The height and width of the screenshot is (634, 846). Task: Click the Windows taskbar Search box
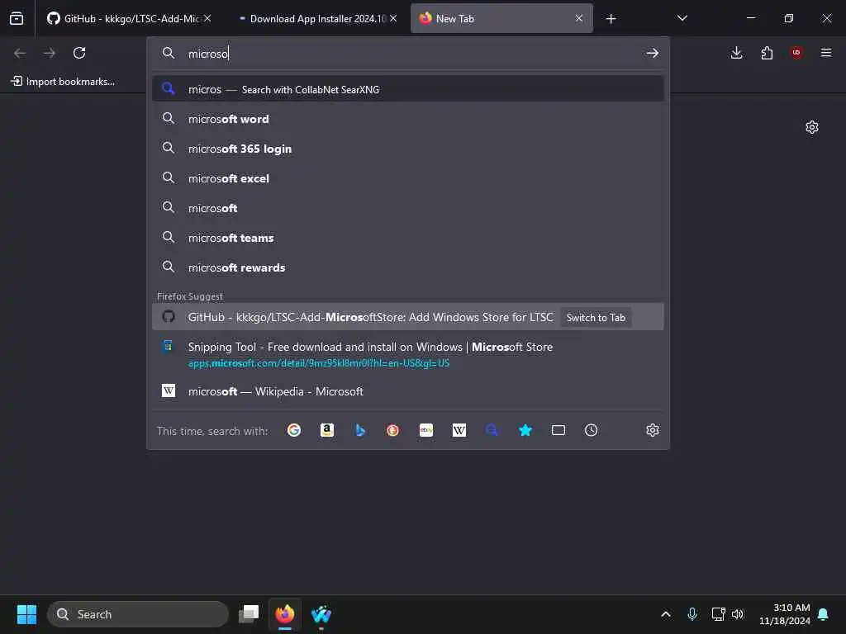coord(138,614)
